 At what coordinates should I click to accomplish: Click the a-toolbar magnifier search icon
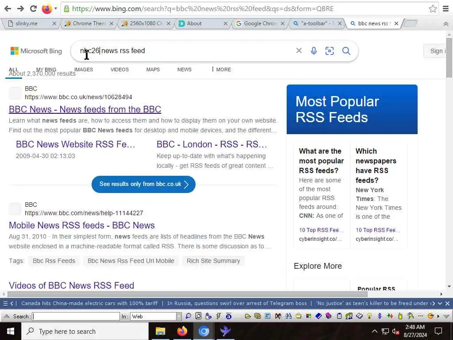pos(188,316)
